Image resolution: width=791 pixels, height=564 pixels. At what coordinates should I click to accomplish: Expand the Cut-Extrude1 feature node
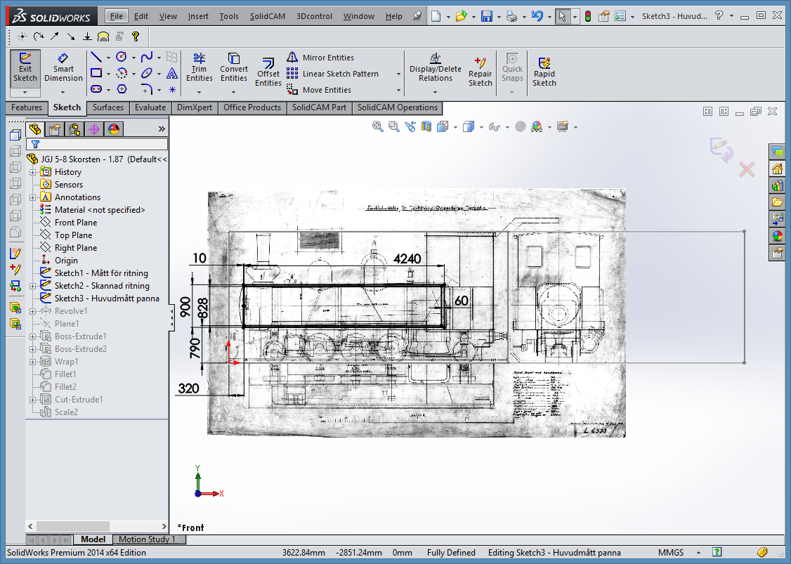click(33, 400)
